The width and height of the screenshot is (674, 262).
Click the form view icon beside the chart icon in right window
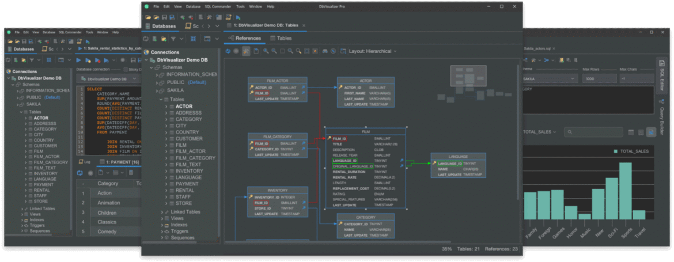coord(641,132)
